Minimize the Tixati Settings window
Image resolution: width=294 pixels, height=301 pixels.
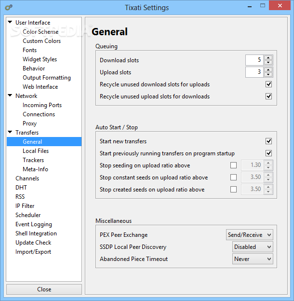(x=250, y=6)
